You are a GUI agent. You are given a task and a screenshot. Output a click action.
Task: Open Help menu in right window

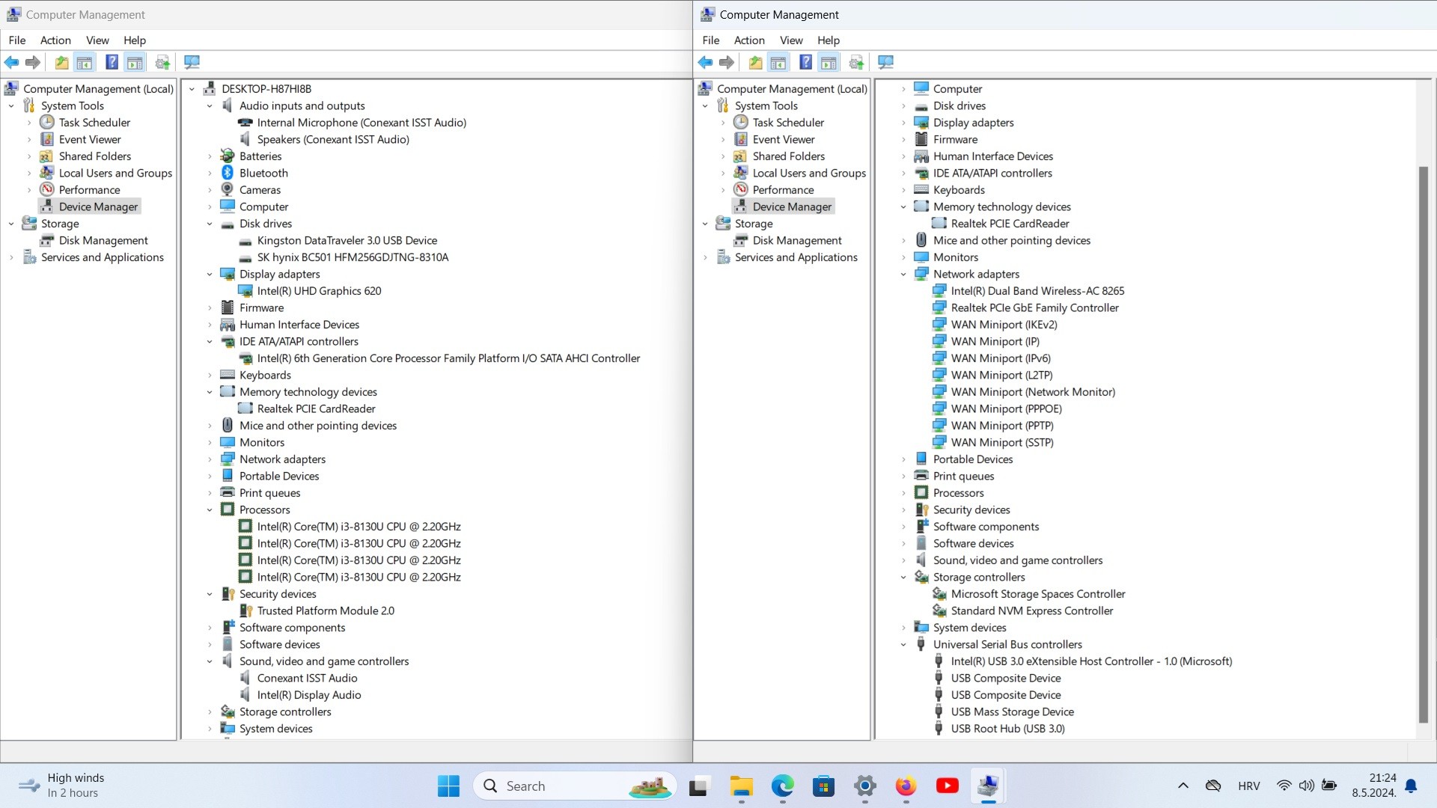click(x=829, y=40)
